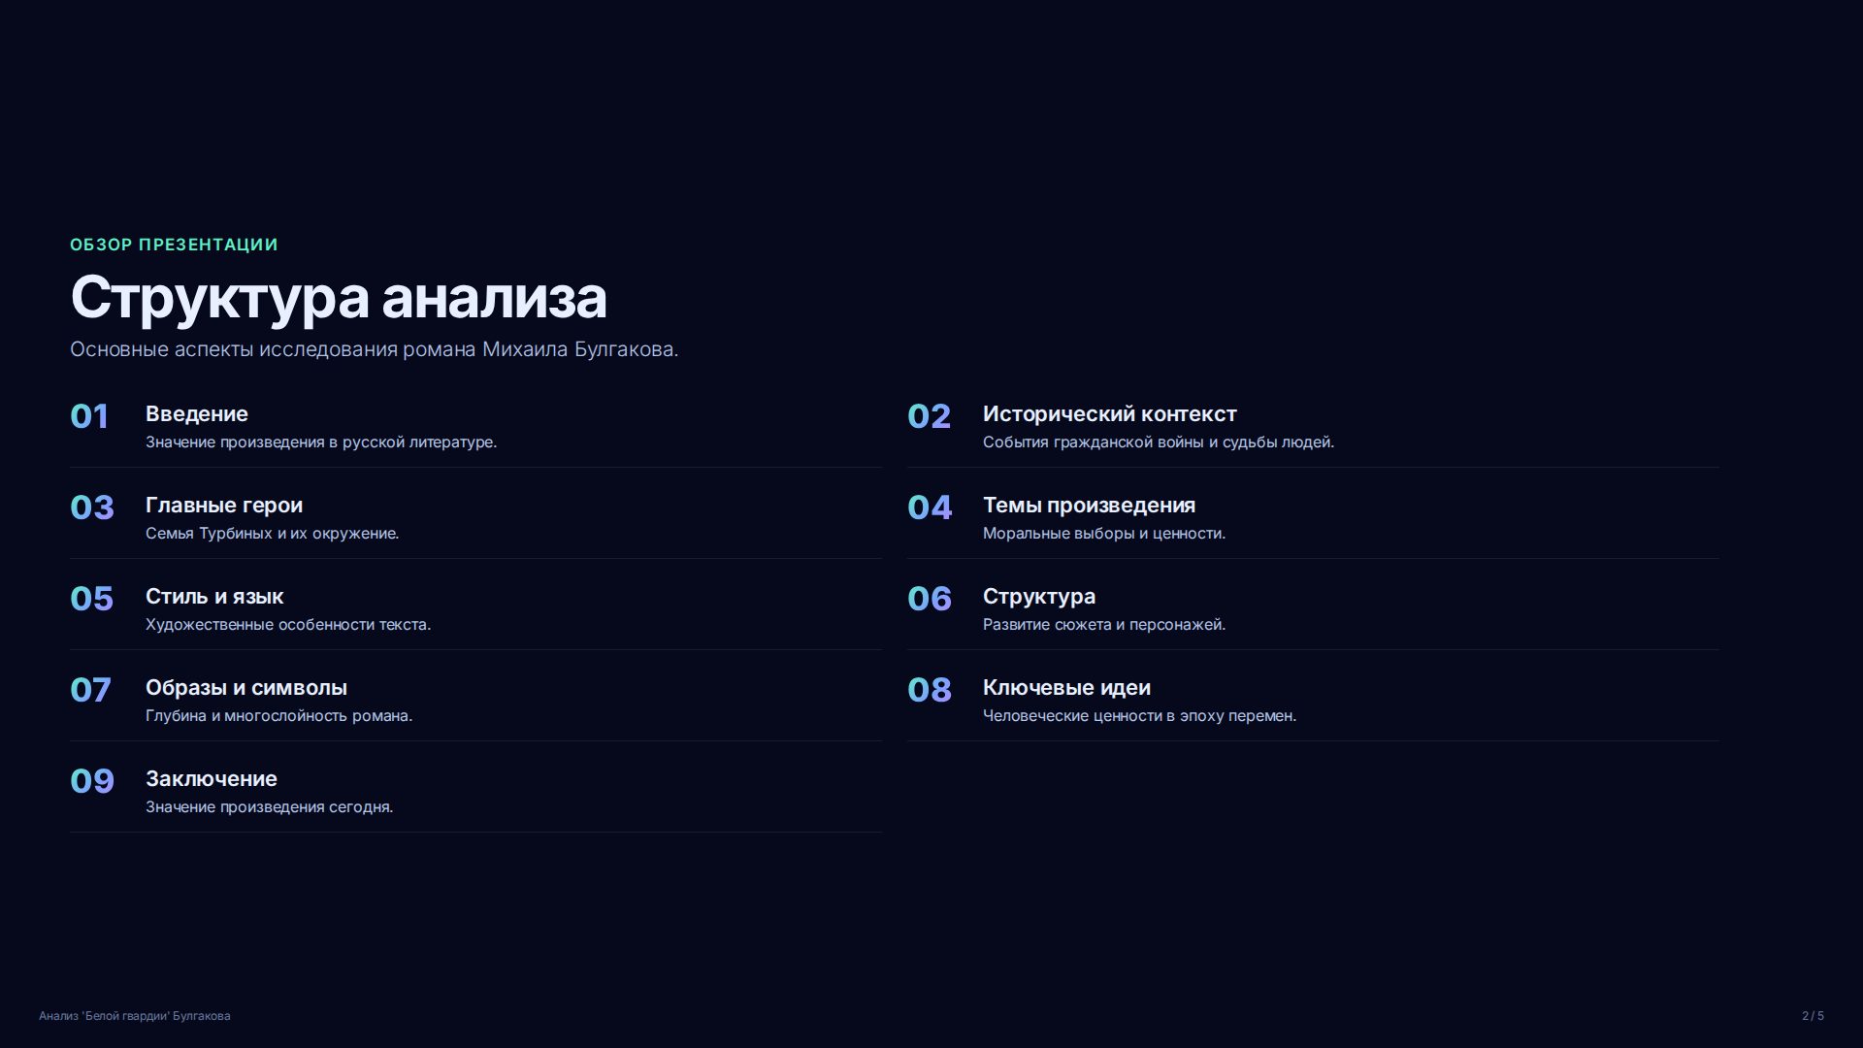
Task: Click the number 08
Action: pos(930,690)
